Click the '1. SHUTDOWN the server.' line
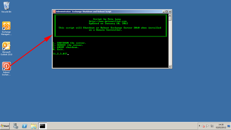The image size is (231, 130). point(69,43)
